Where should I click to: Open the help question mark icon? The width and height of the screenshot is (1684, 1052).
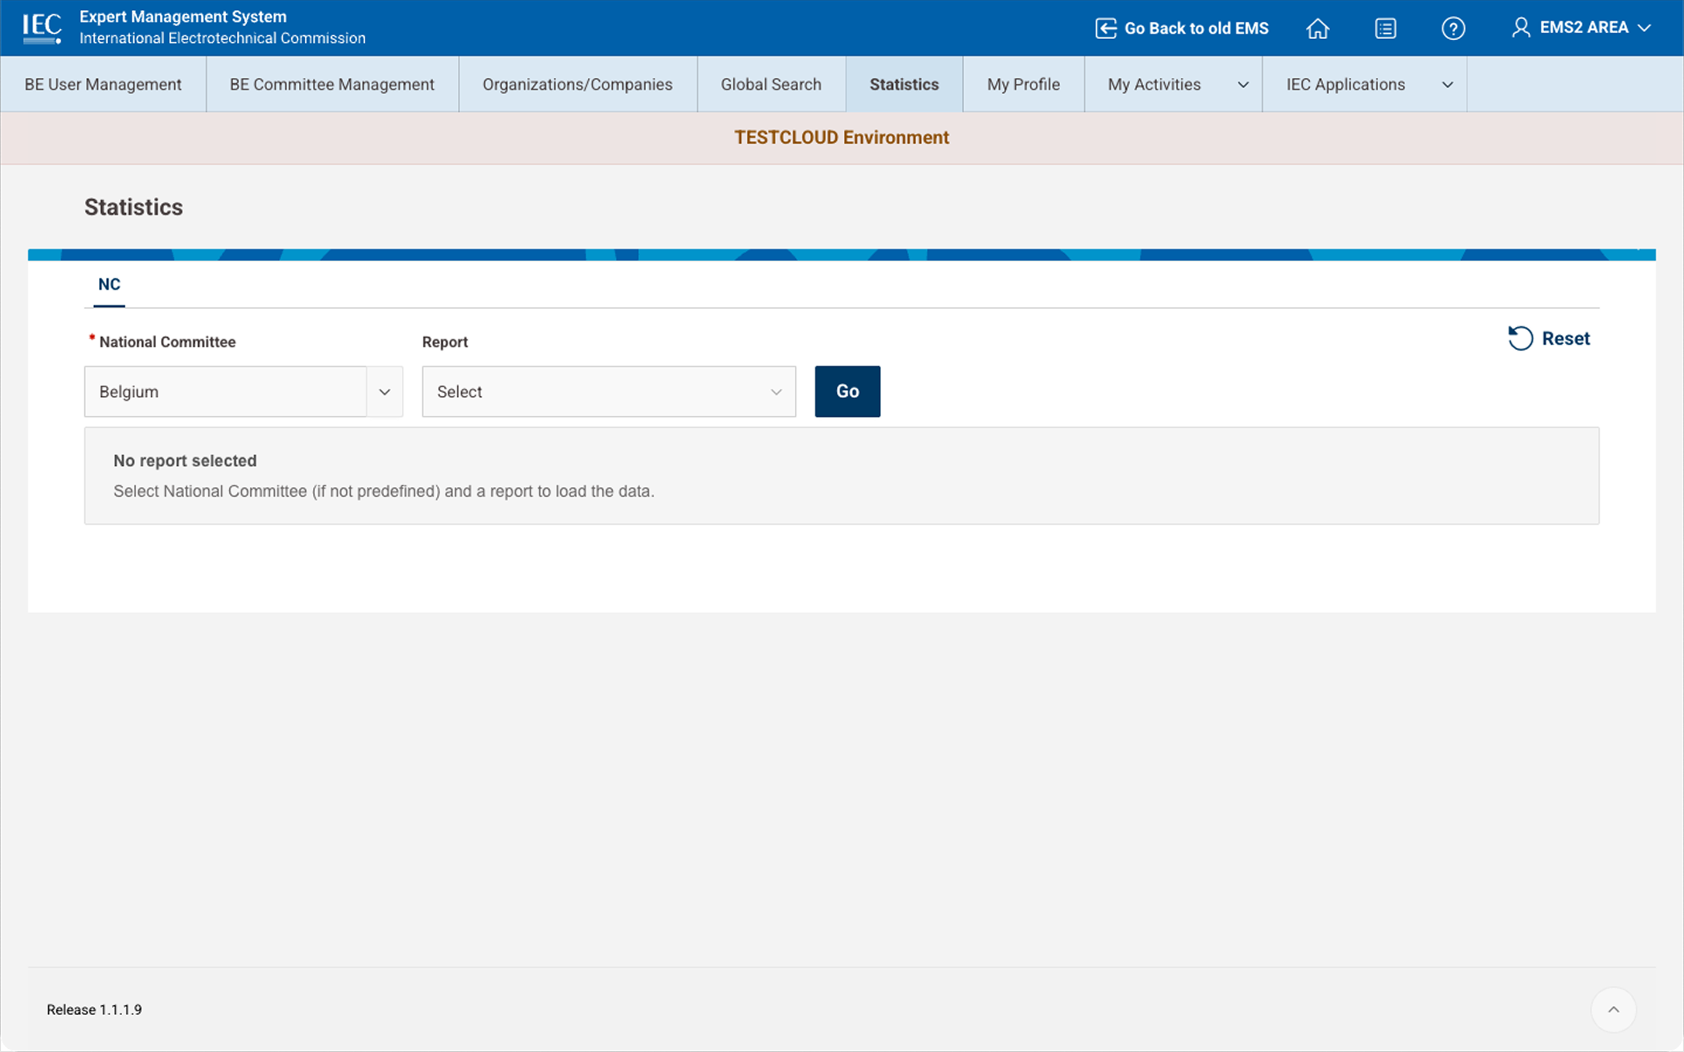(1452, 29)
